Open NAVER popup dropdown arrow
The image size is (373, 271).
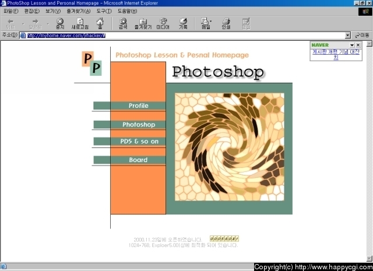coord(352,45)
